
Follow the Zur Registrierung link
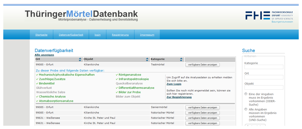pyautogui.click(x=179, y=97)
